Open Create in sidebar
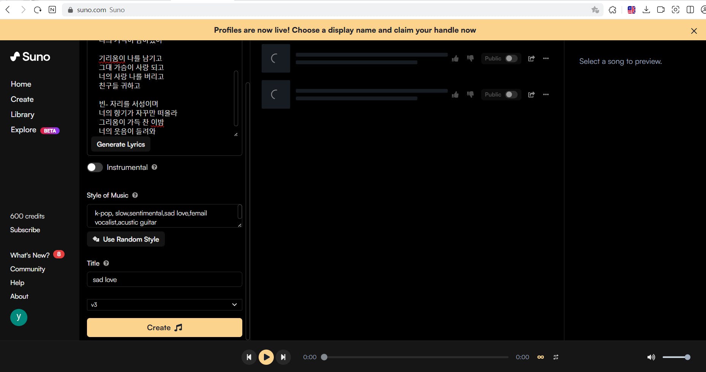Image resolution: width=706 pixels, height=372 pixels. (22, 99)
